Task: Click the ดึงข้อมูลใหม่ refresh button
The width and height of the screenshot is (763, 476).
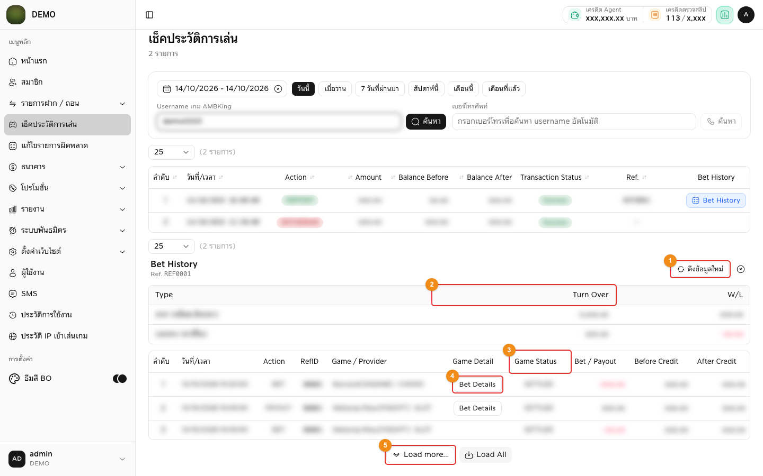Action: pyautogui.click(x=700, y=269)
